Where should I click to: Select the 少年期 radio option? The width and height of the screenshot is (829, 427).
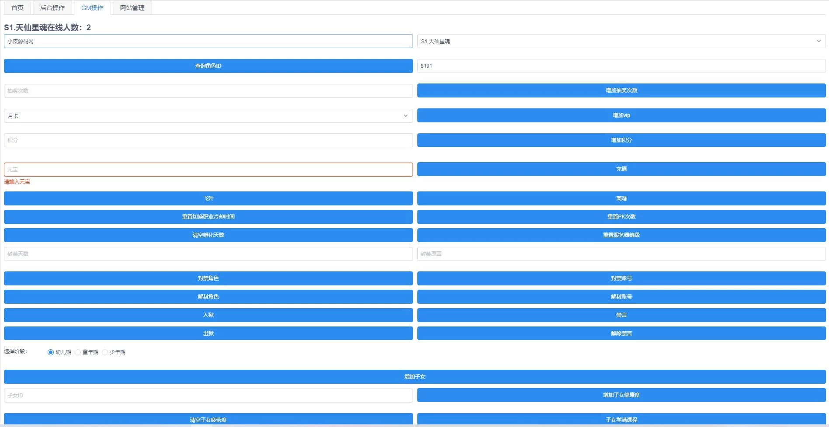105,352
